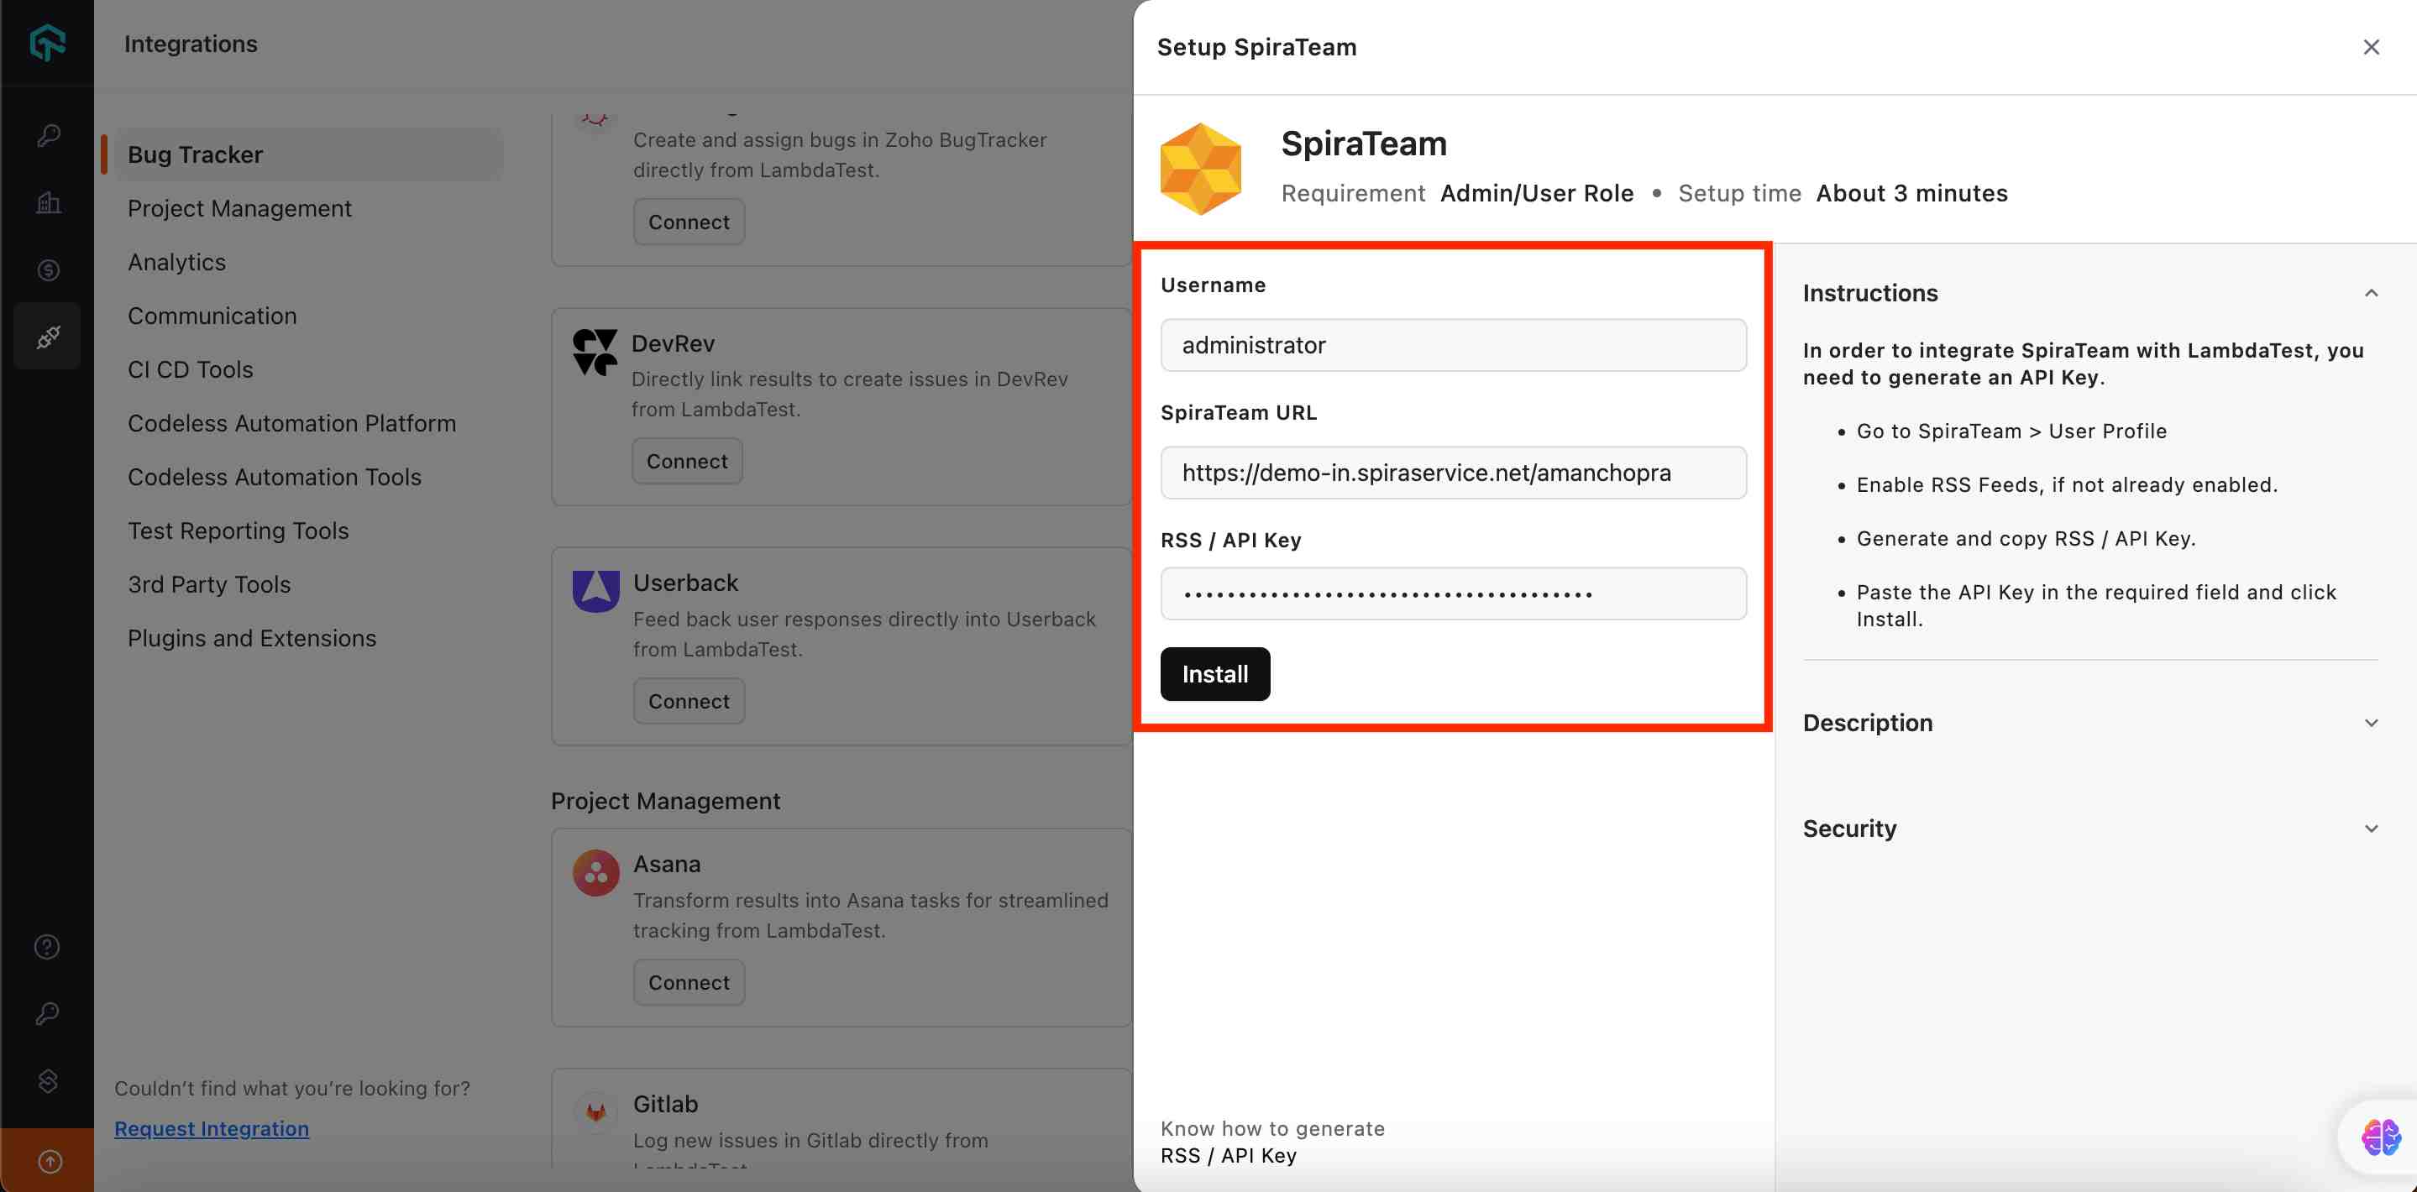Screen dimensions: 2417x1192
Task: Click the analytics chart icon in sidebar
Action: (48, 202)
